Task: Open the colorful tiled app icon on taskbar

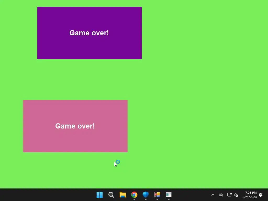Action: (x=157, y=195)
